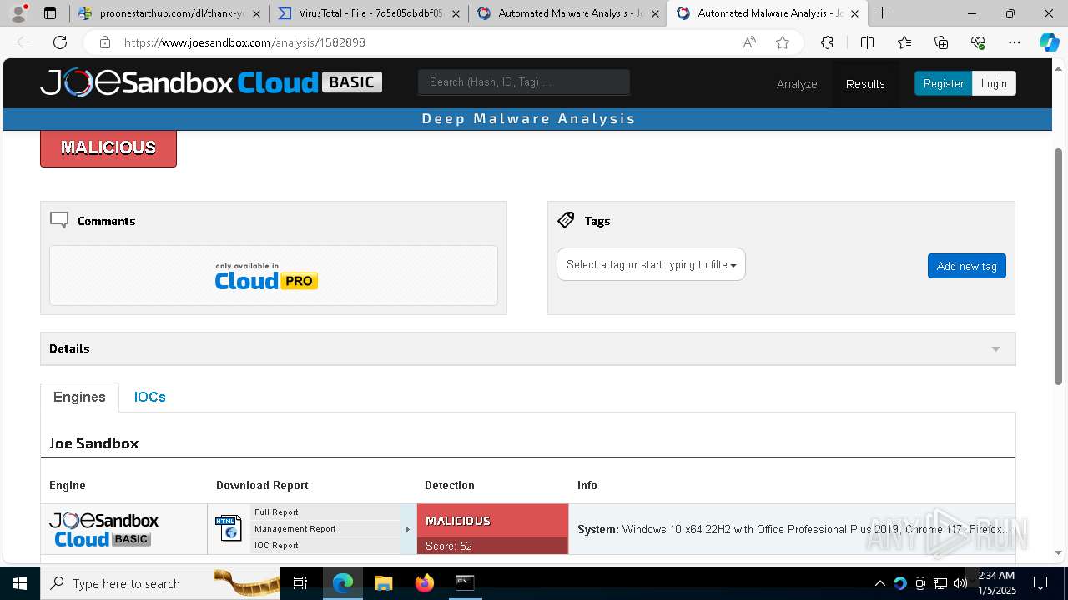Click the Joe Sandbox Cloud logo

click(x=211, y=82)
